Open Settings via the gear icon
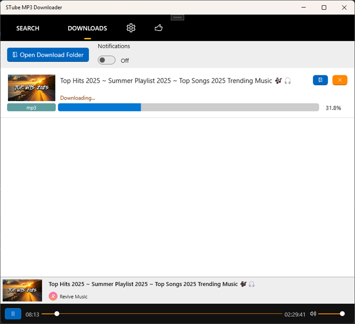 coord(131,28)
